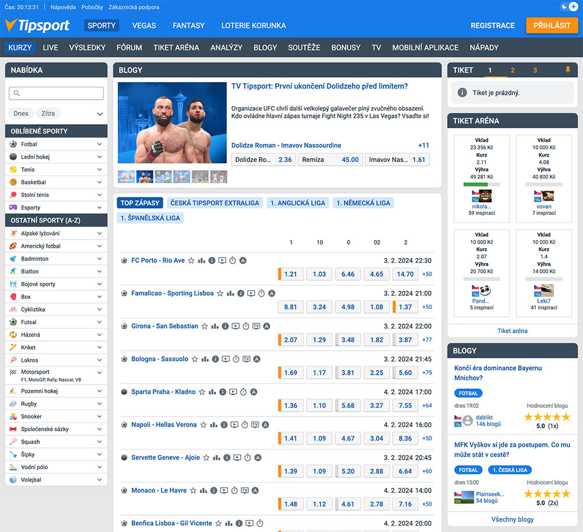Screen dimensions: 583x532
Task: Star the Bologna - Sassuolo match
Action: (x=195, y=359)
